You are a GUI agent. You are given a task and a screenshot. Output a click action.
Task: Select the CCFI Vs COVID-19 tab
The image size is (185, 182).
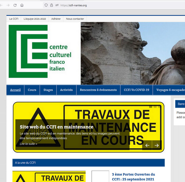(x=137, y=90)
